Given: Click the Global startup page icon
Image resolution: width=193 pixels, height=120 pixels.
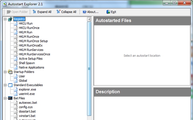Looking at the screenshot, I should (16, 81).
